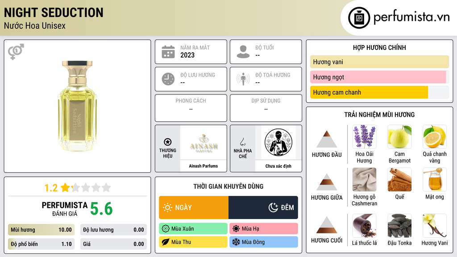Select the Cam Bergamot fruit image

(x=399, y=137)
